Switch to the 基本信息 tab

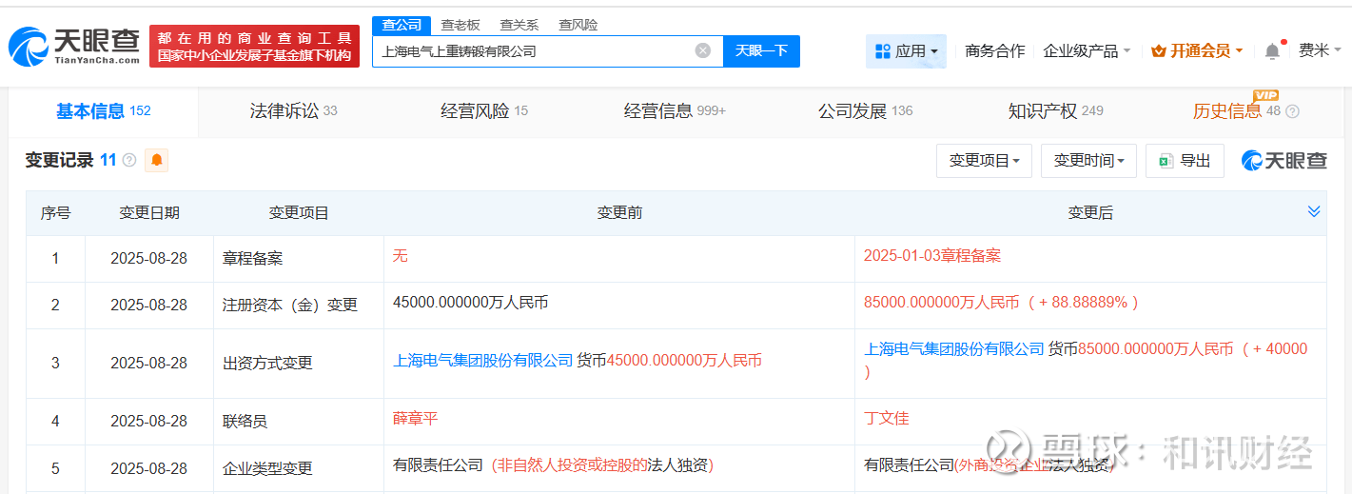pyautogui.click(x=103, y=111)
